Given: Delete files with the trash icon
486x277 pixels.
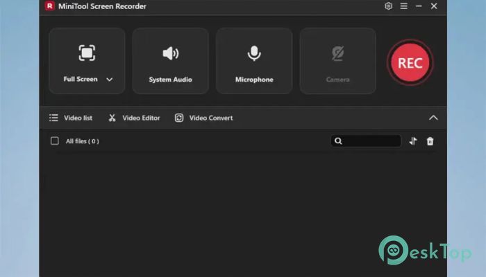Looking at the screenshot, I should [x=430, y=141].
